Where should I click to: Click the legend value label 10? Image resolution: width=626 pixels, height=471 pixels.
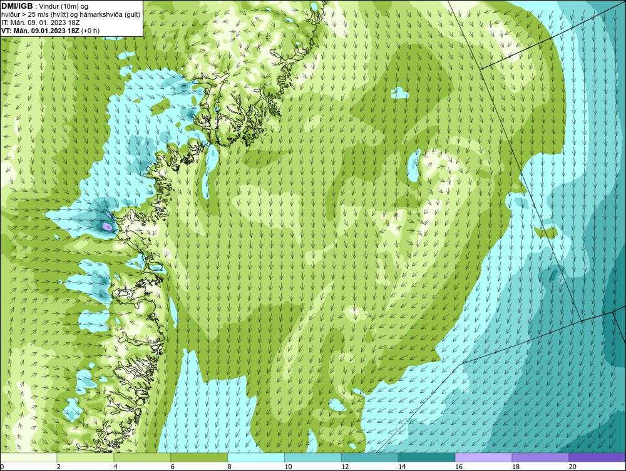pyautogui.click(x=288, y=467)
